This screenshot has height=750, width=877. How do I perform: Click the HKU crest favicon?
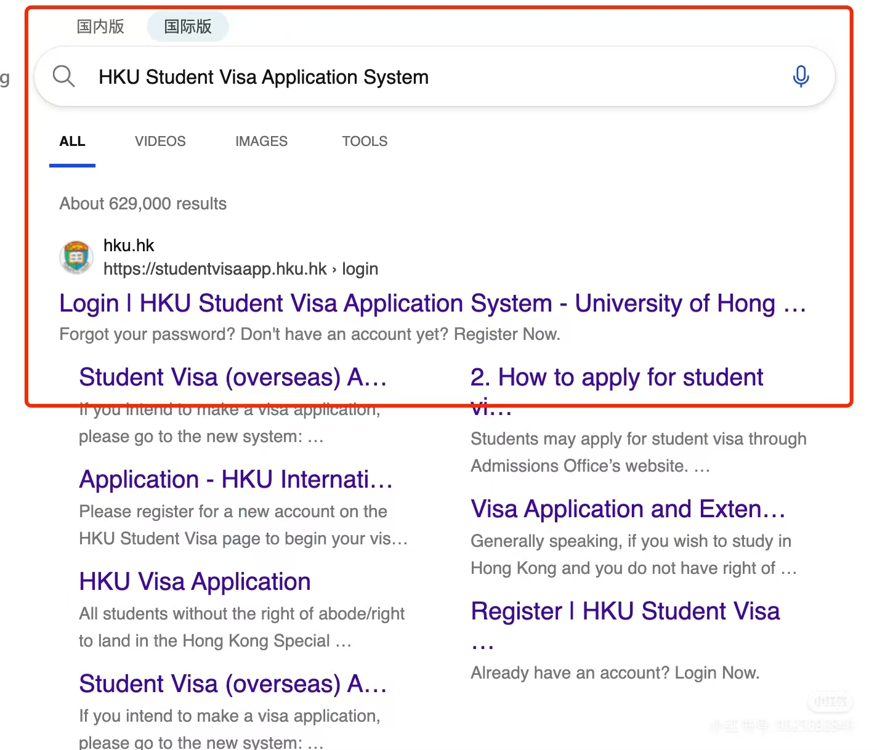(76, 257)
